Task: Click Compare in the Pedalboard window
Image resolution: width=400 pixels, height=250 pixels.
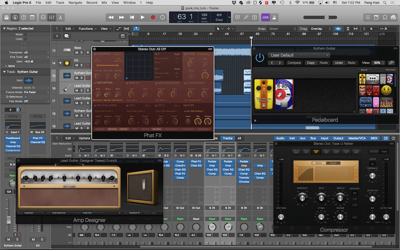Action: (294, 63)
